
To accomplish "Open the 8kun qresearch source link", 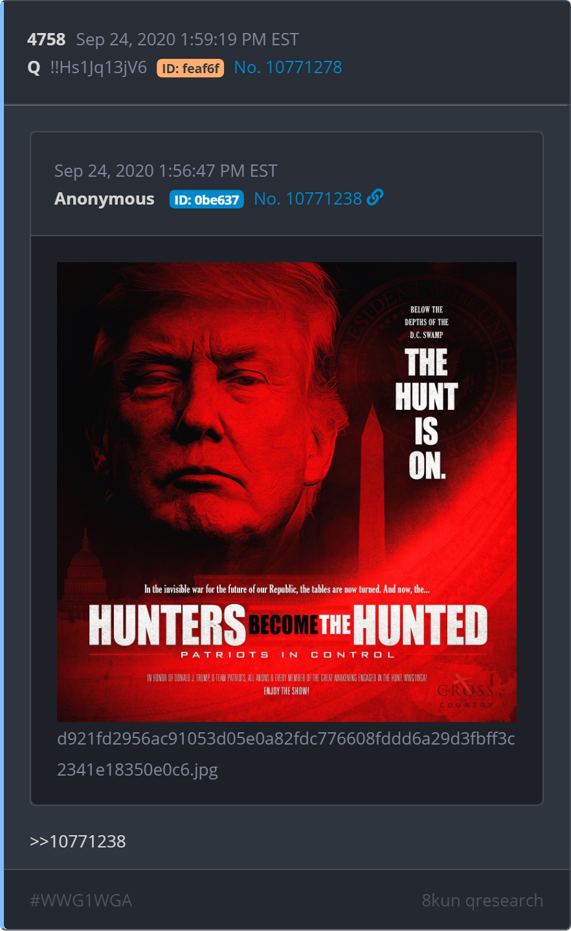I will (482, 901).
